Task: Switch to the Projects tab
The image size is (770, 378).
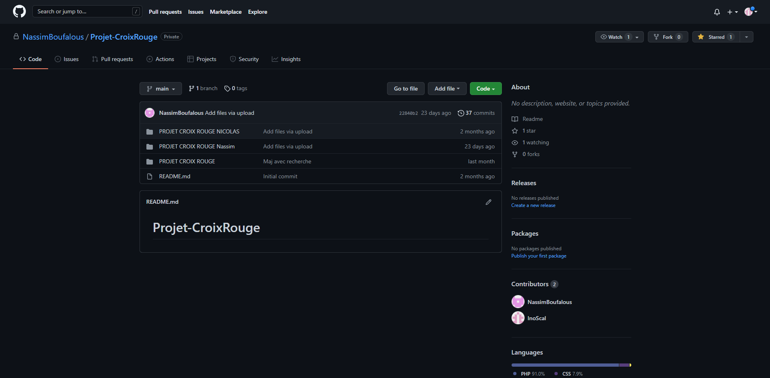Action: (202, 59)
